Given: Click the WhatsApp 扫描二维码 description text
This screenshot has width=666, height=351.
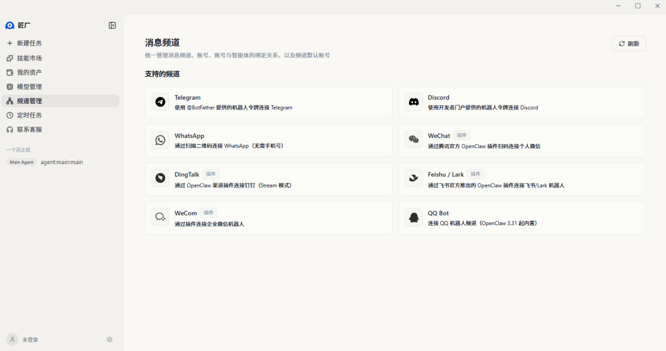Looking at the screenshot, I should (x=229, y=146).
